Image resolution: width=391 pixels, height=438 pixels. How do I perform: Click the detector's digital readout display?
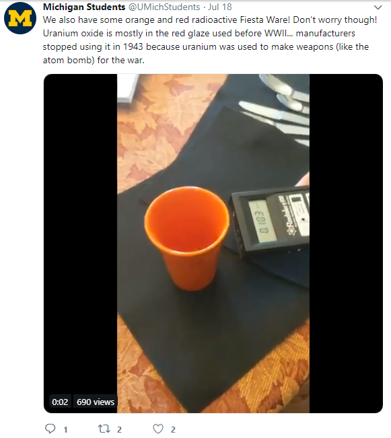[260, 222]
